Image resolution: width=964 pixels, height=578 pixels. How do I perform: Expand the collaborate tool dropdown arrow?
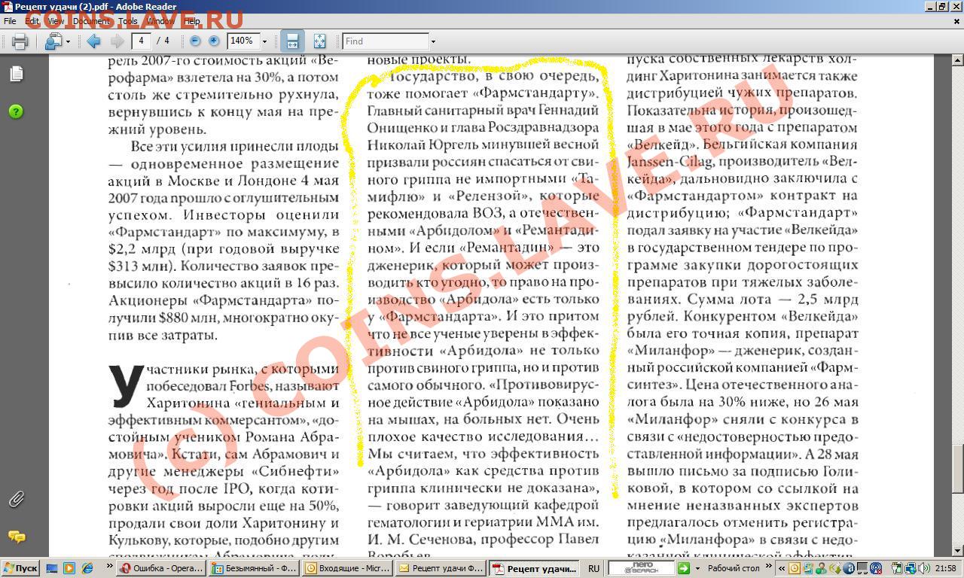point(68,41)
